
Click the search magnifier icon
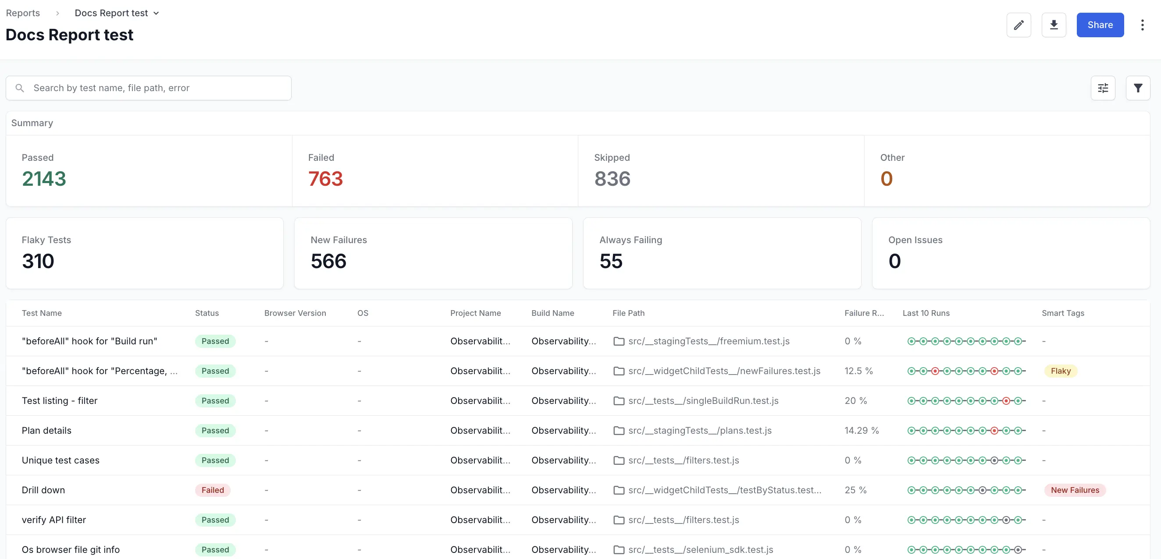point(20,88)
